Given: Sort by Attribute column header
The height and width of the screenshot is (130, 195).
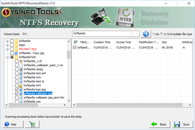Looking at the screenshot, I should click(187, 42).
